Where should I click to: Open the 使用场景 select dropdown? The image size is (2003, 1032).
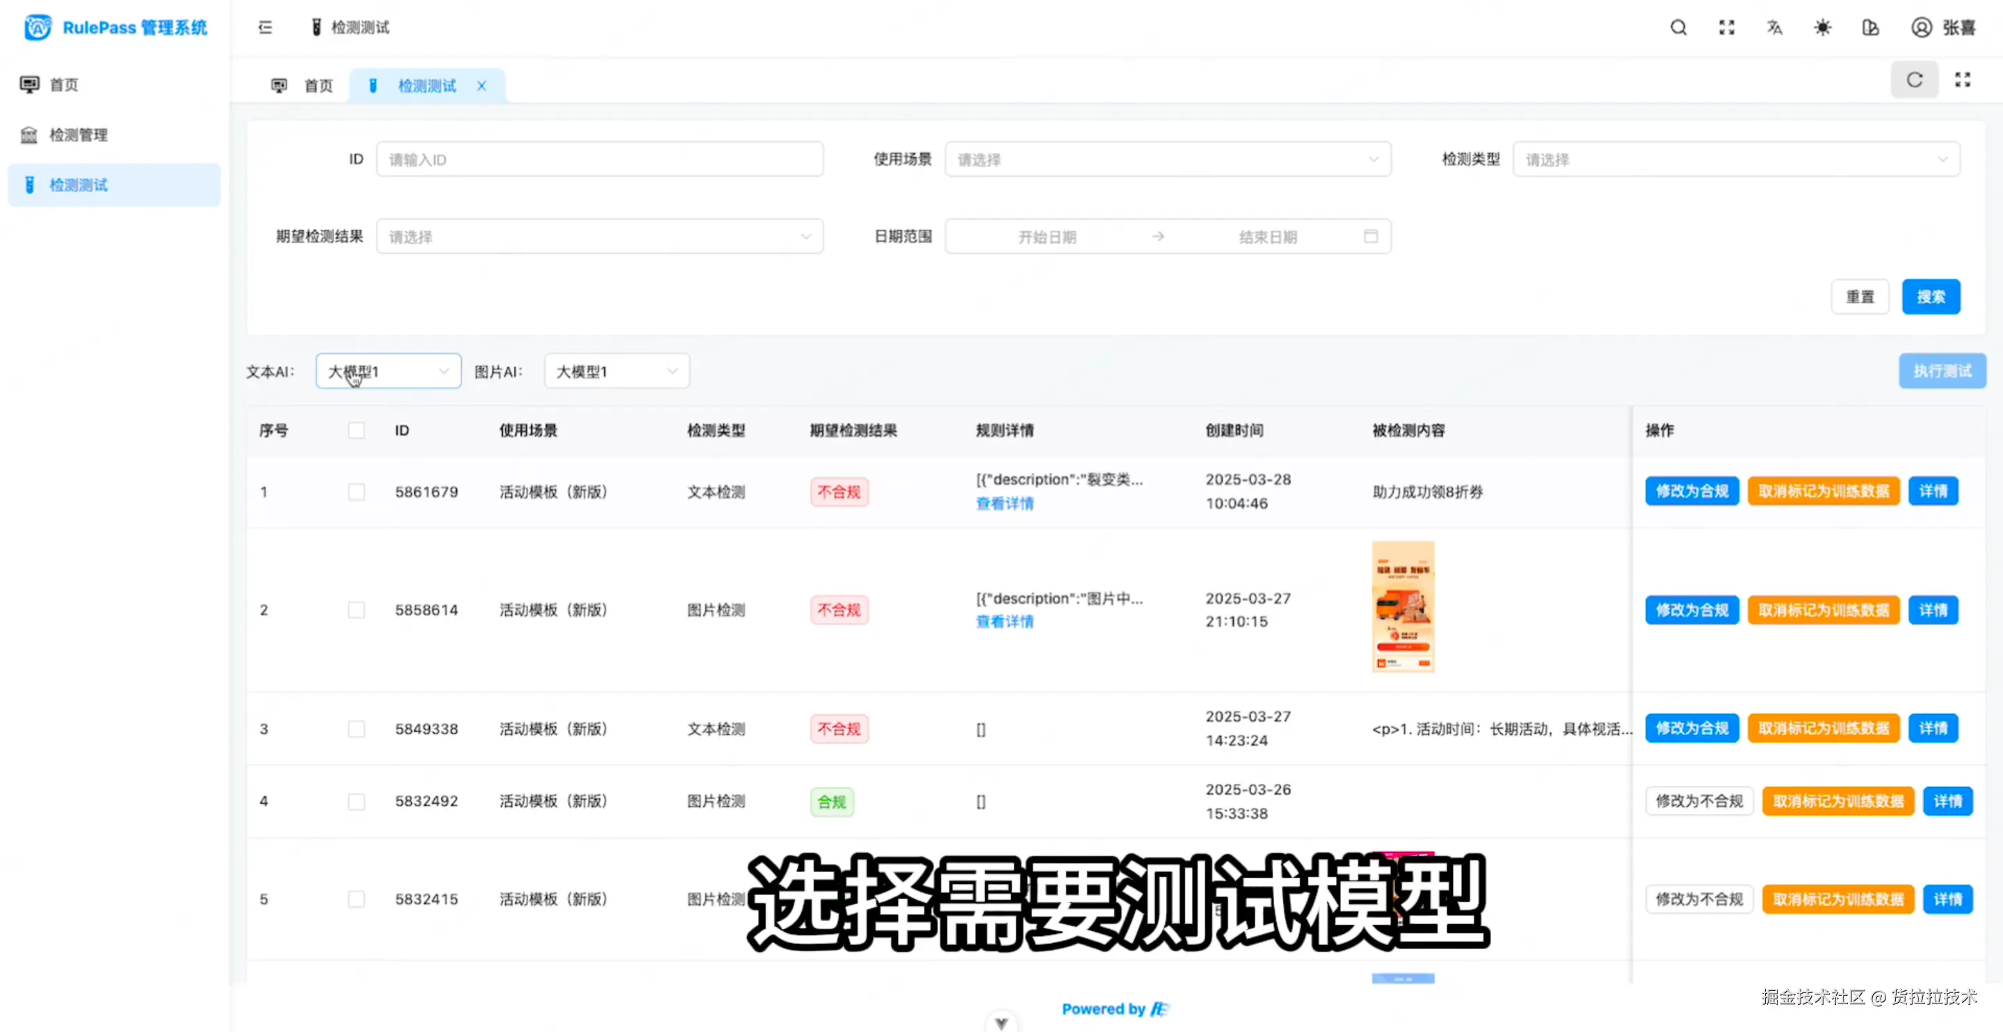point(1167,159)
